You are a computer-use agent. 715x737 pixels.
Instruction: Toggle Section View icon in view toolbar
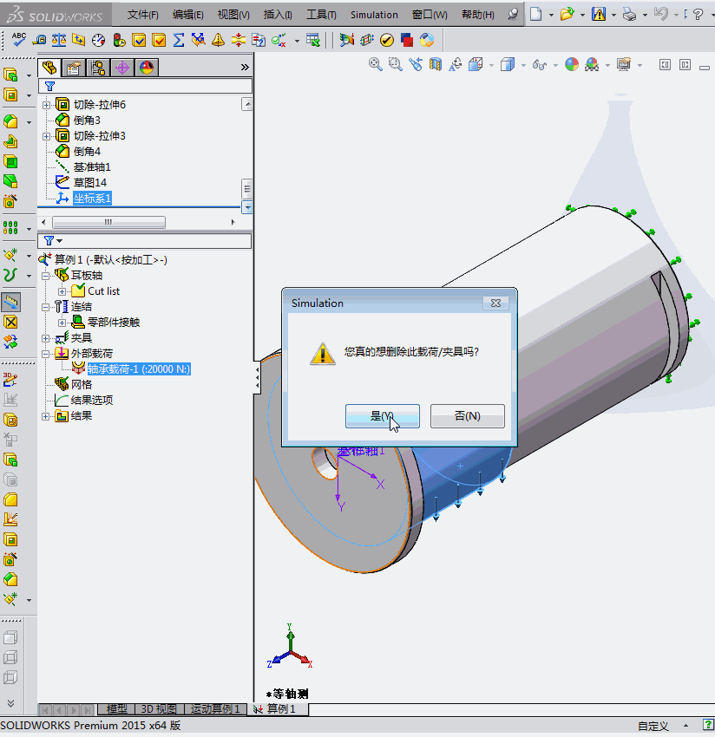(x=436, y=64)
